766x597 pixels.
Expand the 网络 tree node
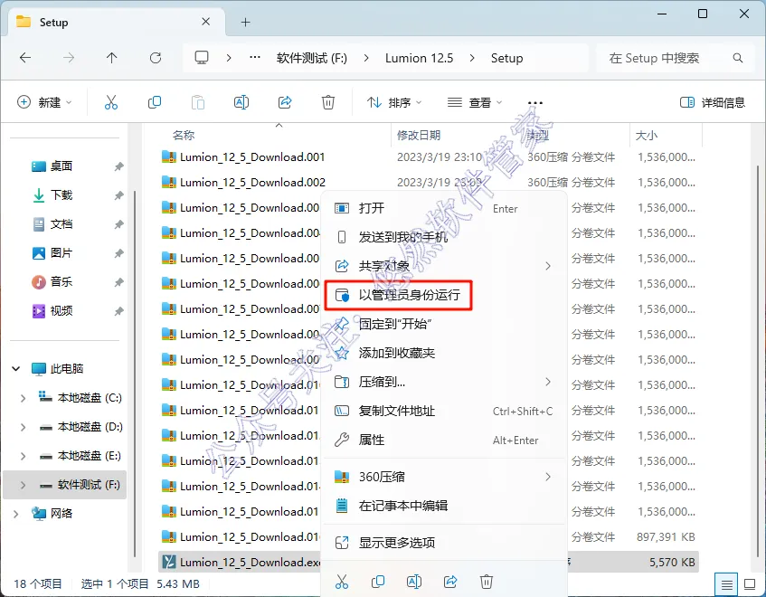pos(16,514)
